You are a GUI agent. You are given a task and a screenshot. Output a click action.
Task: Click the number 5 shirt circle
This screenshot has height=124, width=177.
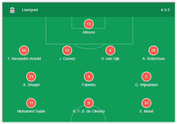146,77
